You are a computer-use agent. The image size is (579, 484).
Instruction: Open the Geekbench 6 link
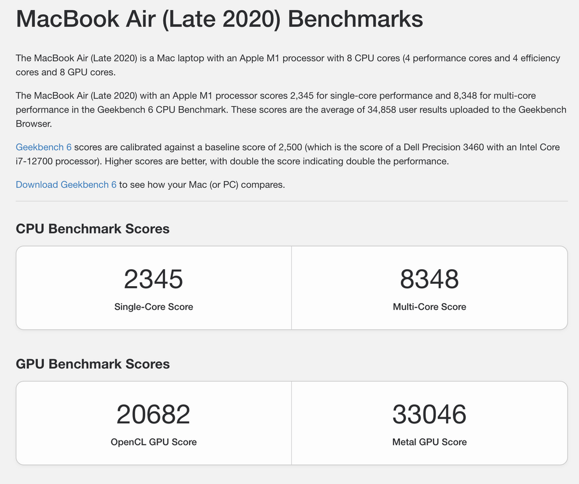[x=44, y=148]
